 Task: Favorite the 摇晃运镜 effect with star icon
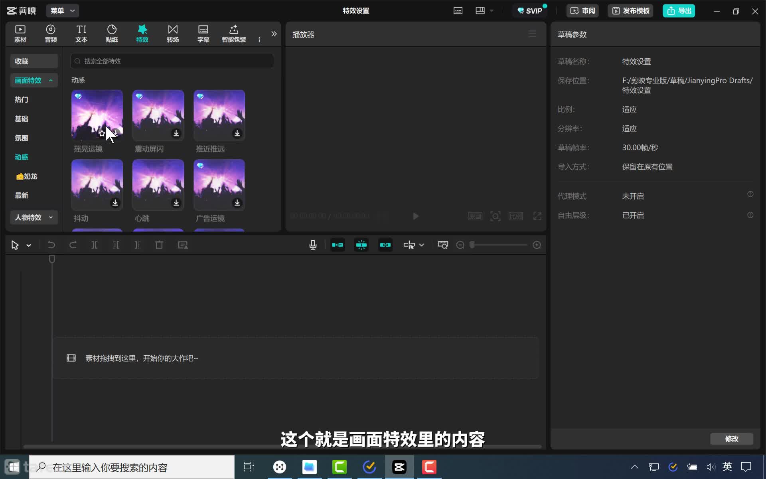point(102,133)
